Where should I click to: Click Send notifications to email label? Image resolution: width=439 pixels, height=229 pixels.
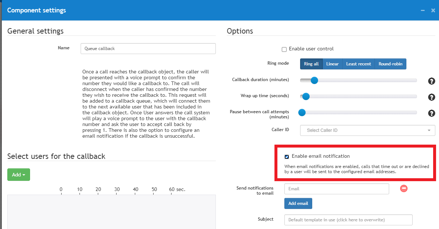coord(255,191)
